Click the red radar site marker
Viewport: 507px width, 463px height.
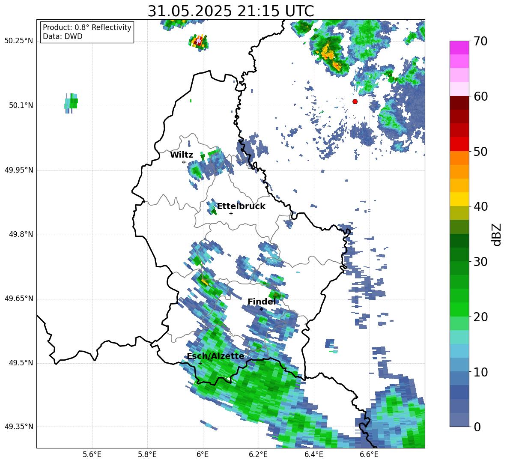point(355,102)
